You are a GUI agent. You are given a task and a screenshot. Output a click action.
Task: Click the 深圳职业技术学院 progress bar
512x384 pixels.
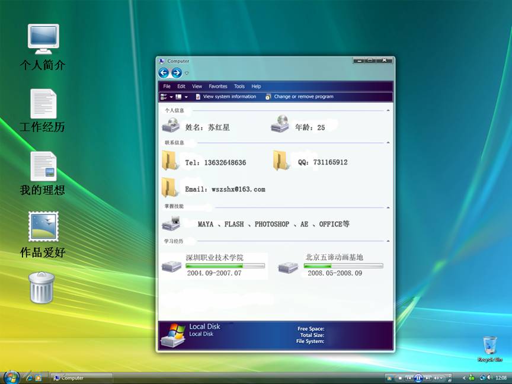[225, 266]
